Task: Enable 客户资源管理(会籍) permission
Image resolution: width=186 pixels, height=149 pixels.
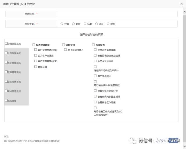Action: coord(35,50)
